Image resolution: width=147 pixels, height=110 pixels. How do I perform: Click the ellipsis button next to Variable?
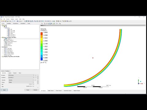tap(35, 80)
